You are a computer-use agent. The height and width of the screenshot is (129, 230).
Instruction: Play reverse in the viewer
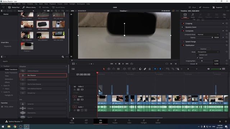point(116,64)
